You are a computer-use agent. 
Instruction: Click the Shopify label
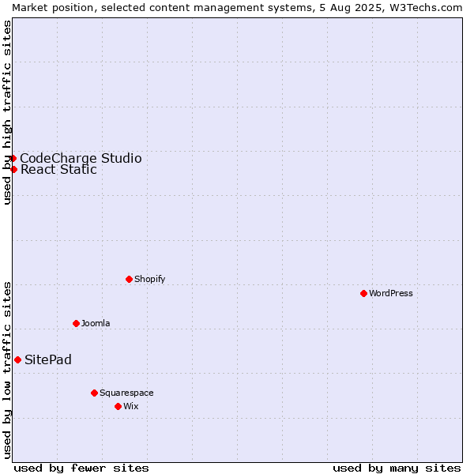(x=149, y=279)
